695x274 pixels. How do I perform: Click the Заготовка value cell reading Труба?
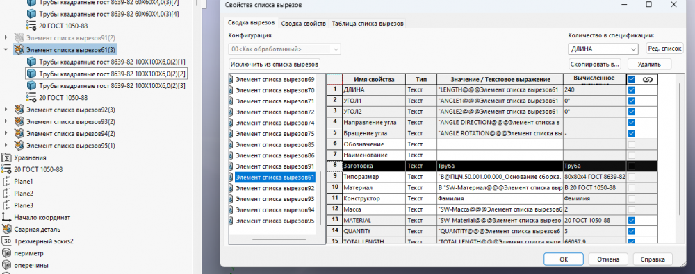pos(500,166)
